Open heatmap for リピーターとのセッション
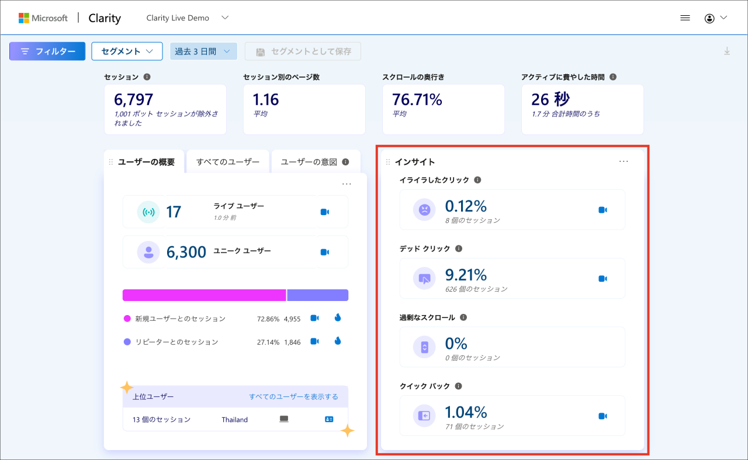Viewport: 748px width, 460px height. coord(338,341)
